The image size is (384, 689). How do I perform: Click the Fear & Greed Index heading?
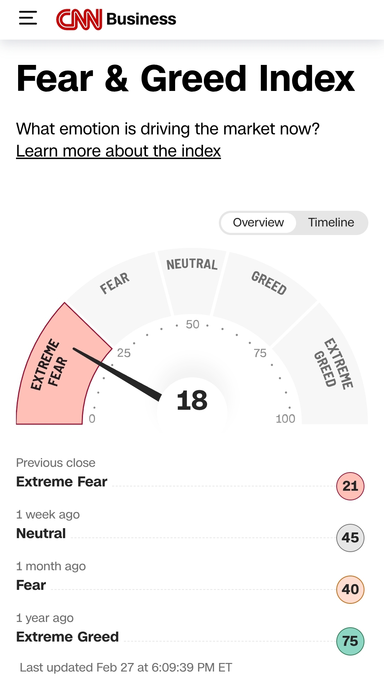coord(186,78)
